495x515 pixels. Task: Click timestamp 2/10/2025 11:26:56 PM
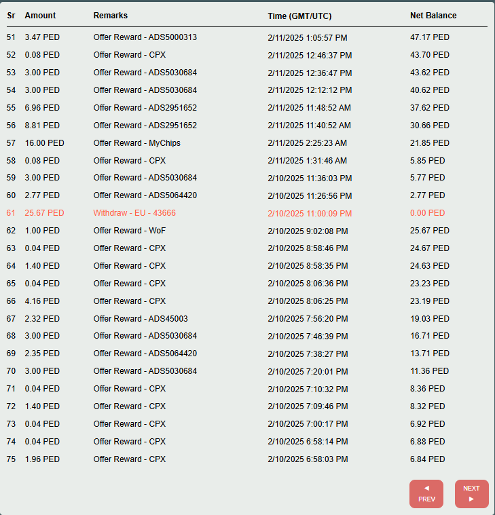pos(310,196)
